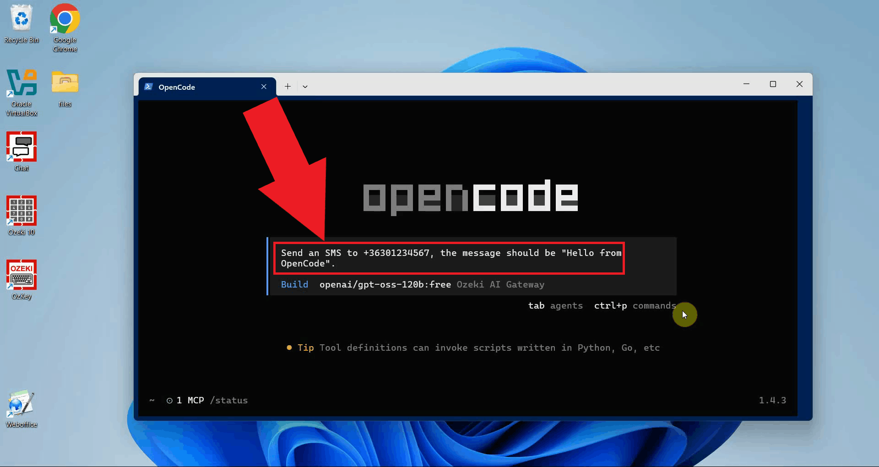Click the tab agents hint
The width and height of the screenshot is (879, 467).
tap(555, 305)
